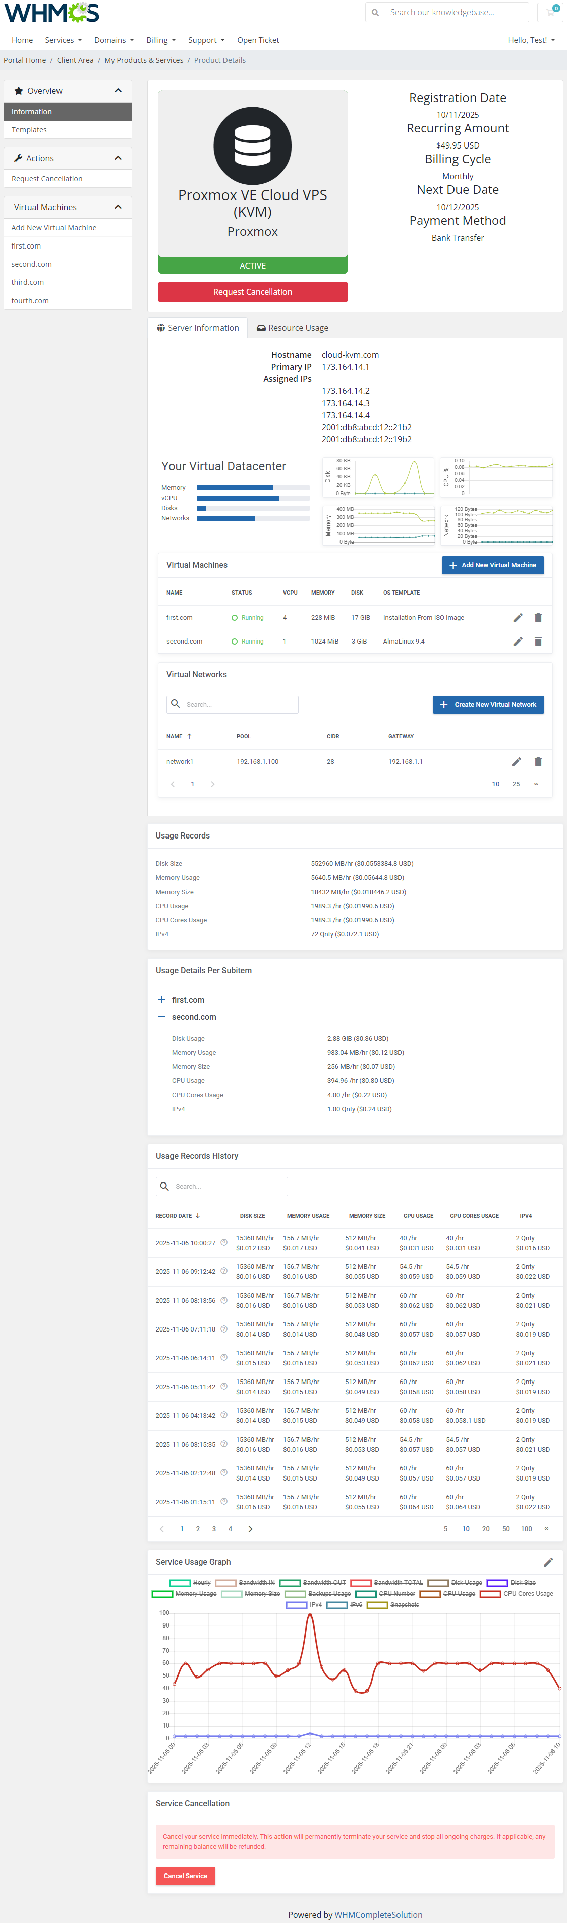Open Templates in the Overview sidebar
This screenshot has width=567, height=1923.
68,130
